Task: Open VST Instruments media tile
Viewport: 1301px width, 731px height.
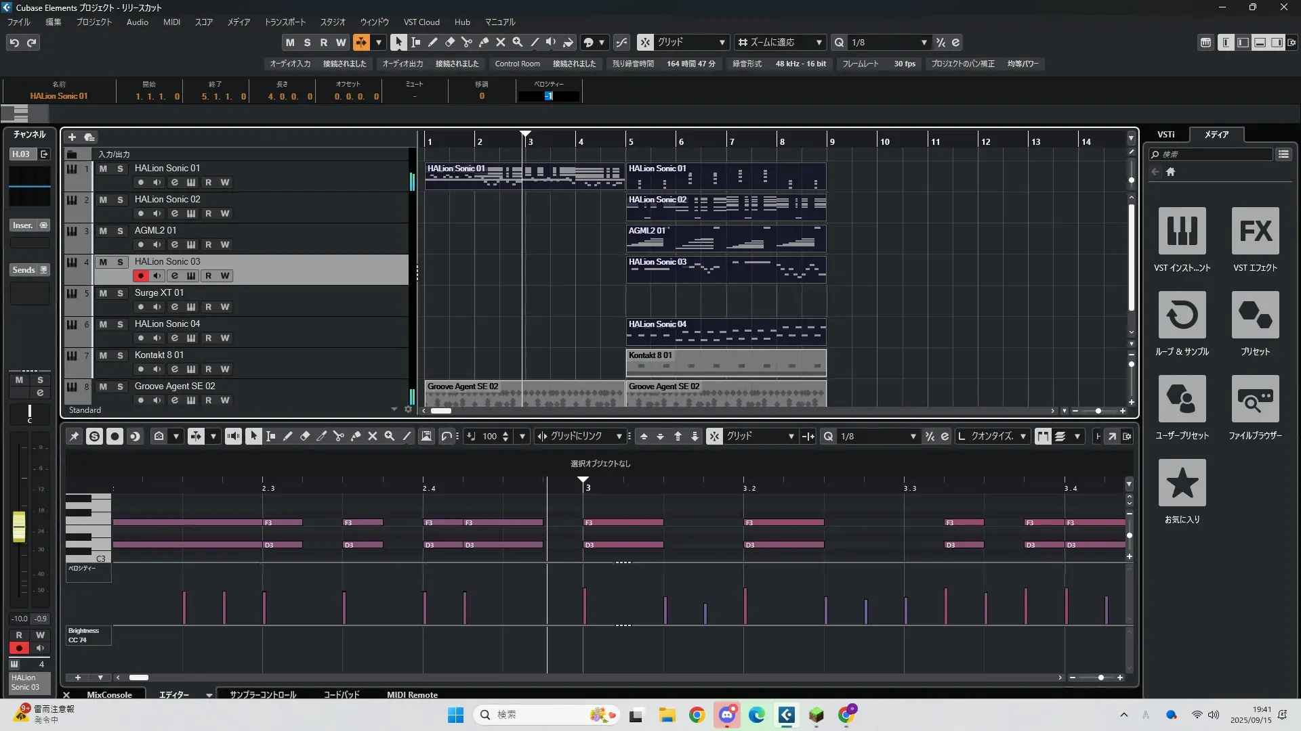Action: [1182, 231]
